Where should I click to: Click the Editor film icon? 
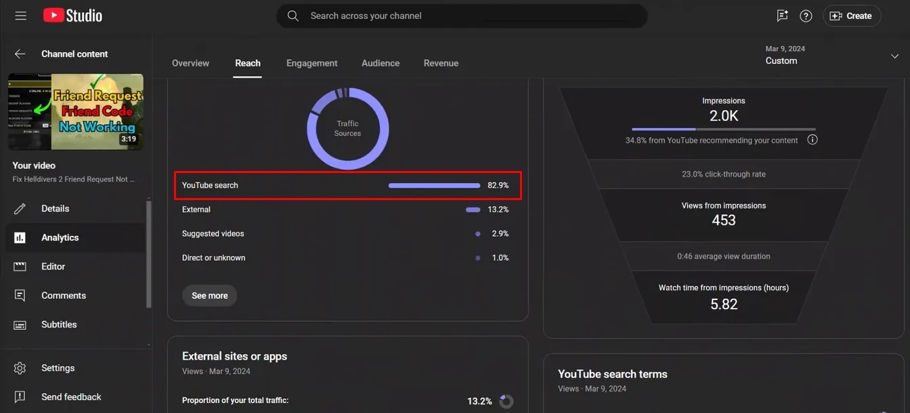(x=20, y=267)
